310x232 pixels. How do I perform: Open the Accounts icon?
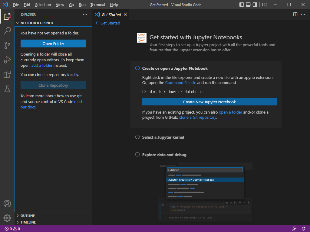pyautogui.click(x=7, y=204)
